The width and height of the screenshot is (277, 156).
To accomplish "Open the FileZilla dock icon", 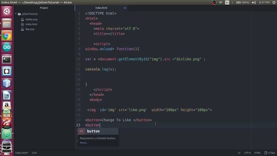I will coord(7,124).
